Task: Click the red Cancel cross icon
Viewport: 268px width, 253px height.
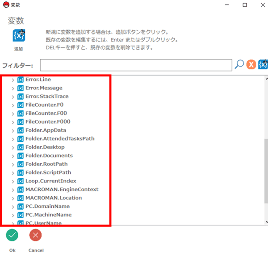Action: pos(35,235)
